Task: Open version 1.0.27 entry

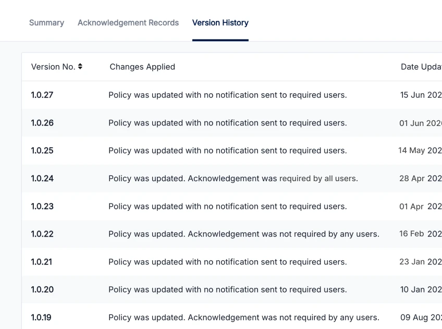Action: coord(42,95)
